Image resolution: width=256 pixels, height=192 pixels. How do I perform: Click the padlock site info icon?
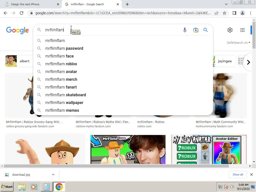[31, 13]
